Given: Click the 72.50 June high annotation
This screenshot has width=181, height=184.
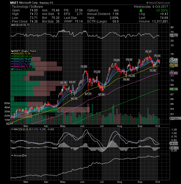Looking at the screenshot, I should (84, 66).
